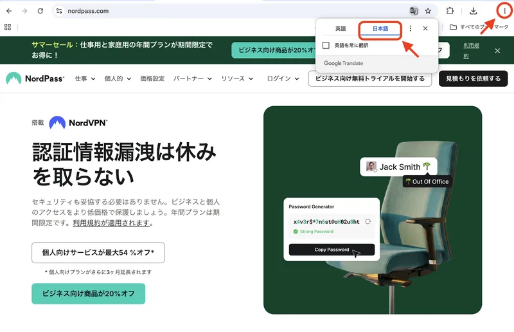Expand the リソース navigation dropdown
This screenshot has width=514, height=332.
(237, 78)
